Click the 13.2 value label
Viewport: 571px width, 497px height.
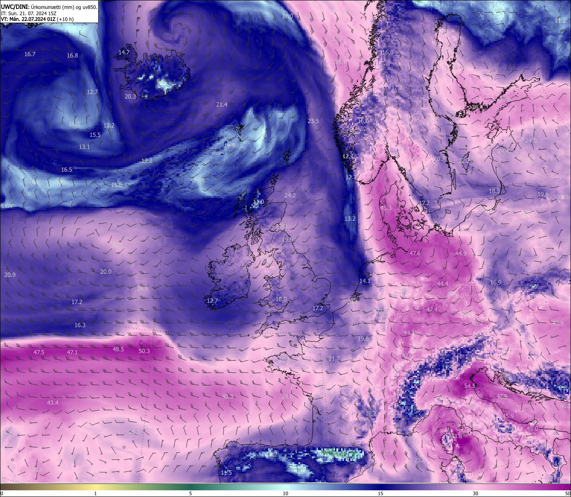350,218
